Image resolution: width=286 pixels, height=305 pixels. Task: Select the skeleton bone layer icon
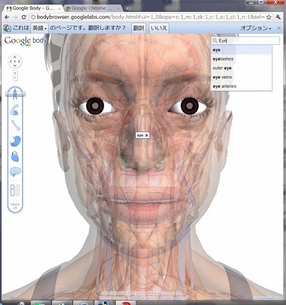pos(15,125)
